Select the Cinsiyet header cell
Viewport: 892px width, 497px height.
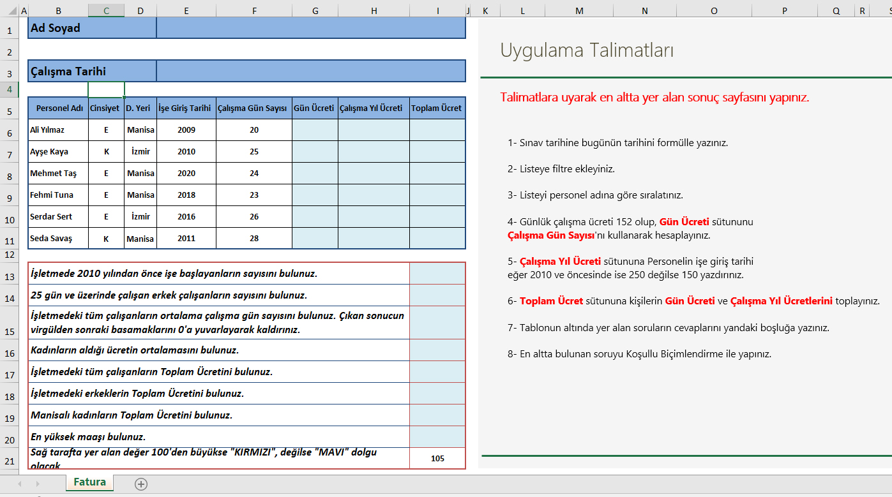point(106,108)
